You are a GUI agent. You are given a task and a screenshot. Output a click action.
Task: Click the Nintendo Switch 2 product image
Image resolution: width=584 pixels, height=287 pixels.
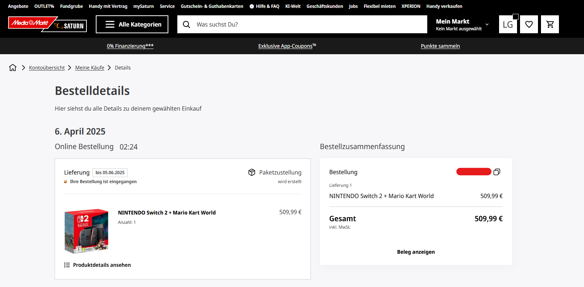[x=86, y=231]
